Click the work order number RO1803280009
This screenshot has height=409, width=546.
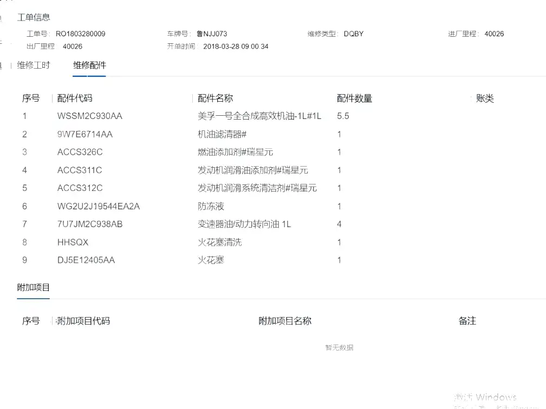tap(80, 34)
